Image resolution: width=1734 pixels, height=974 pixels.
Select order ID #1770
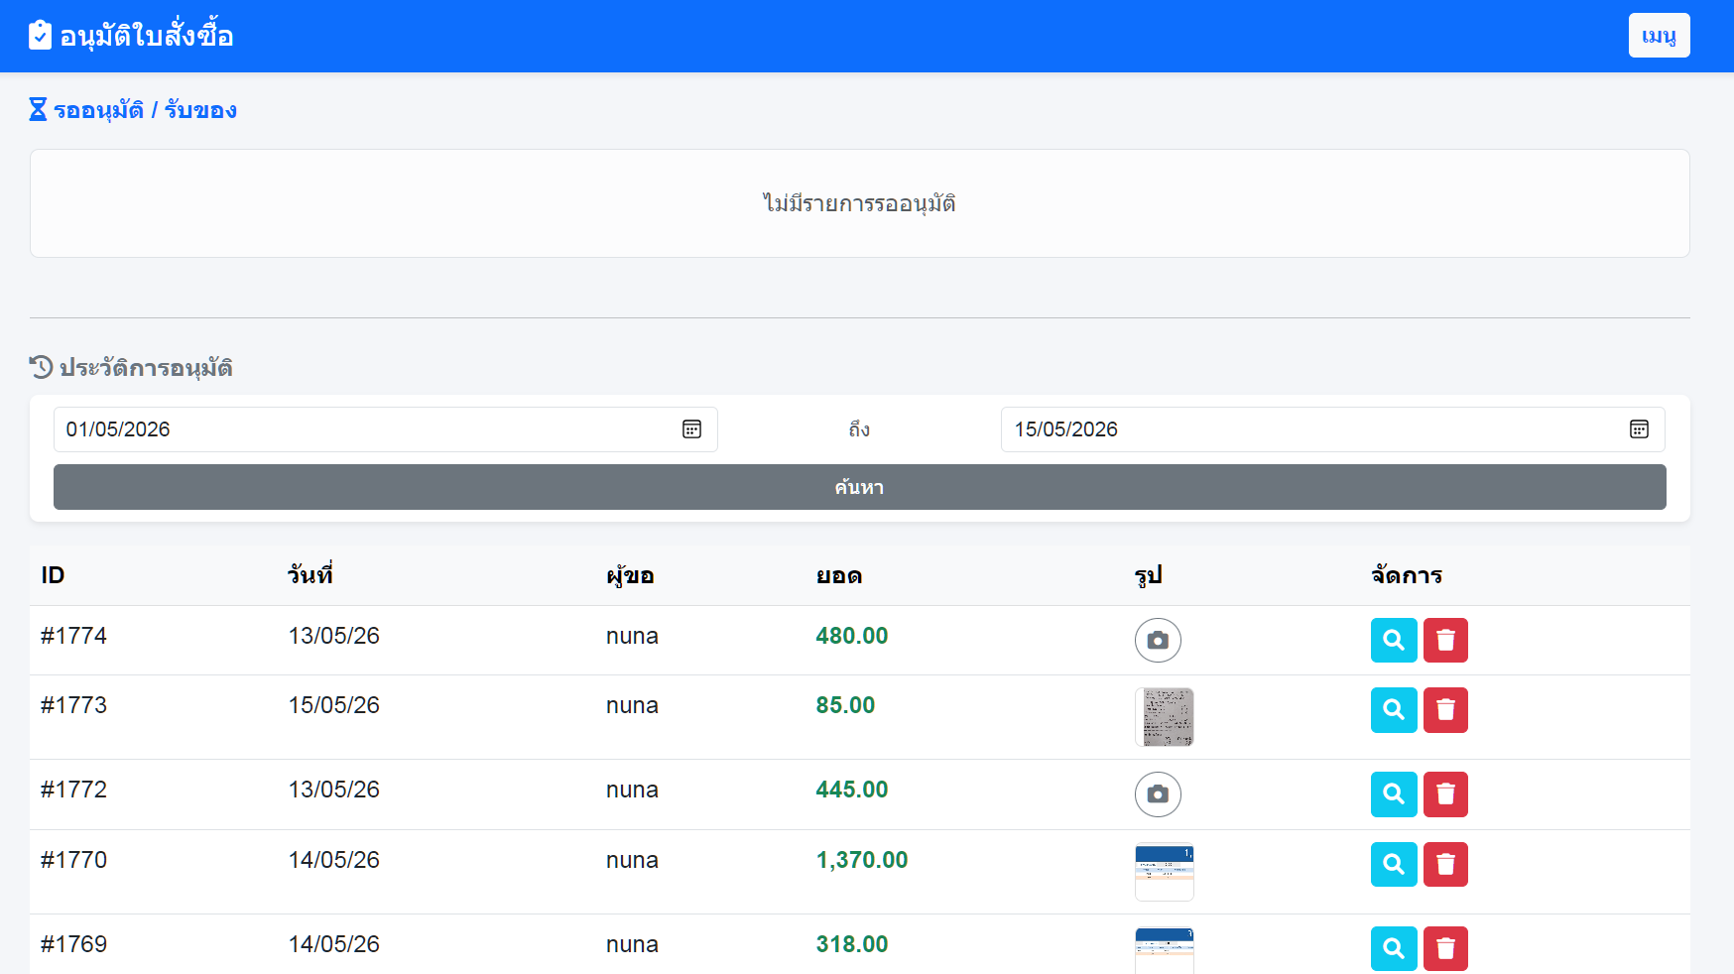coord(73,860)
